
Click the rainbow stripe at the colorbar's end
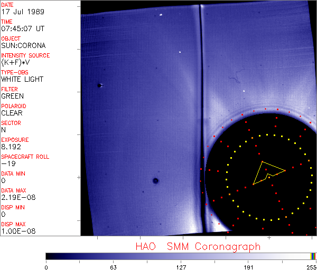coord(313,256)
